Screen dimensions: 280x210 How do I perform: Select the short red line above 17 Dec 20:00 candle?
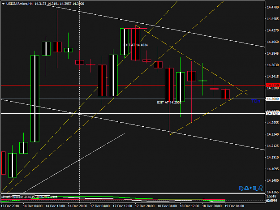point(136,29)
